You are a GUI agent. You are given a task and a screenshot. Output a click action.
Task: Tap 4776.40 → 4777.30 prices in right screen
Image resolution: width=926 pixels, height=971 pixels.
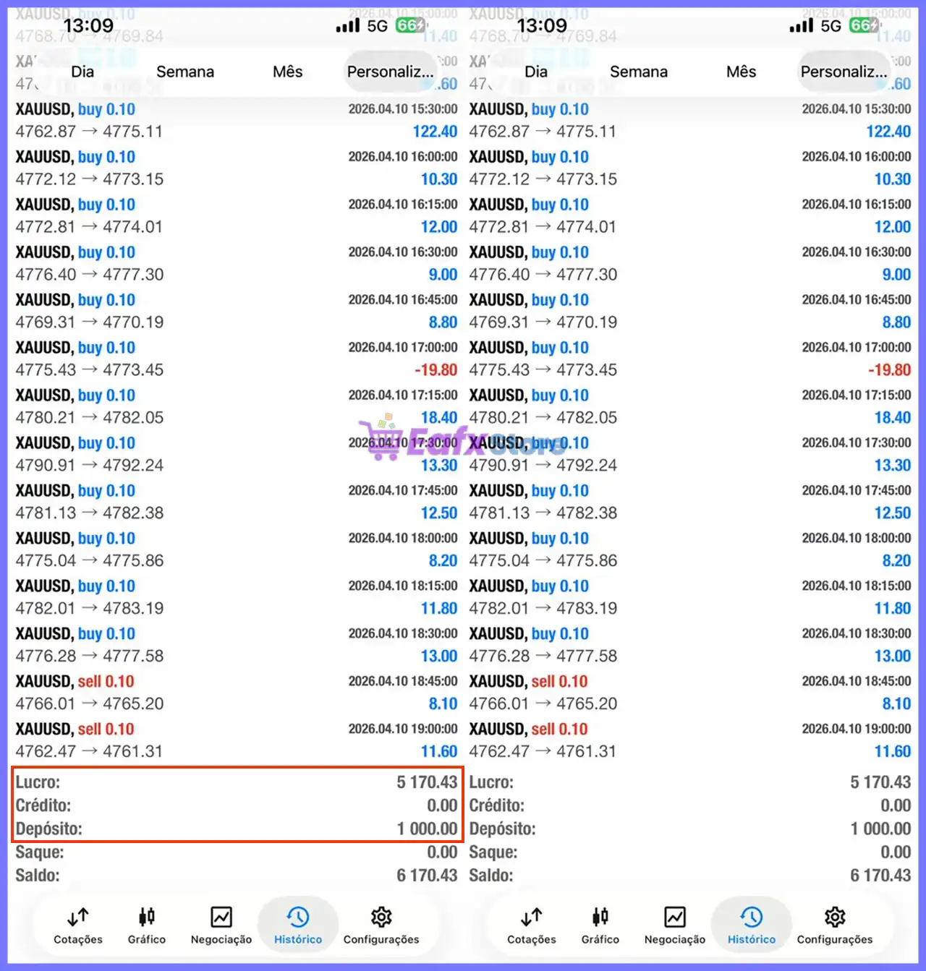click(x=543, y=275)
